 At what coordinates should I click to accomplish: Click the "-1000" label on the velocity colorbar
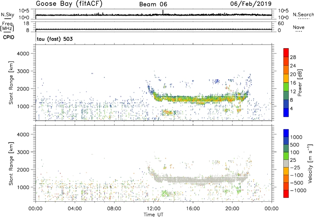(x=298, y=190)
